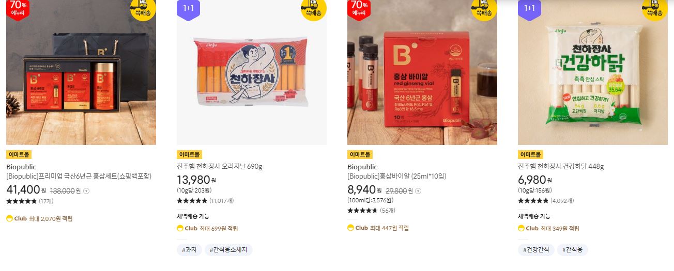Click the 1+1 badge on 건강하닭 image
674x271 pixels.
click(529, 8)
